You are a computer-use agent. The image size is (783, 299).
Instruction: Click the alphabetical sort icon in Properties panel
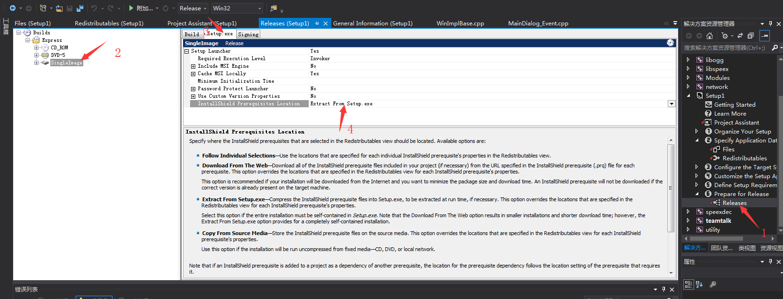tap(699, 284)
